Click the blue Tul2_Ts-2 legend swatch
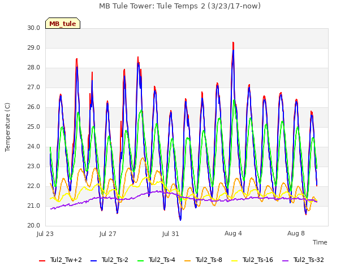This screenshot has height=271, width=362. (93, 261)
